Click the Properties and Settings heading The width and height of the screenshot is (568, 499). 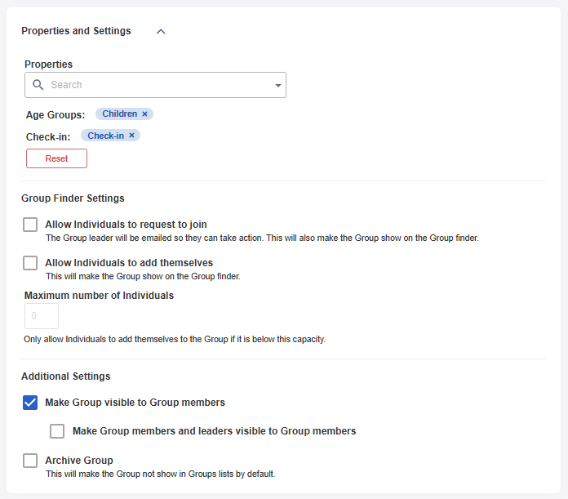[76, 31]
